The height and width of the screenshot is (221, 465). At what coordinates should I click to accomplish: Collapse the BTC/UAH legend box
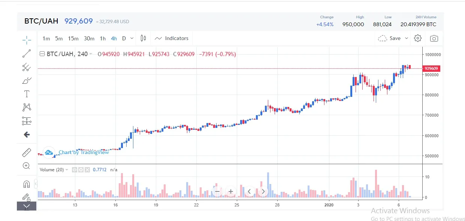pyautogui.click(x=42, y=54)
